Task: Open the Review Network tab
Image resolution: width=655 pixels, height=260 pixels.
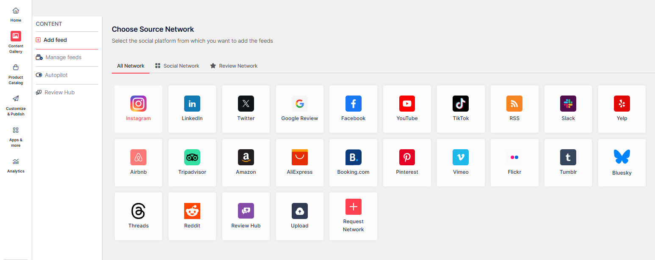Action: click(x=233, y=66)
